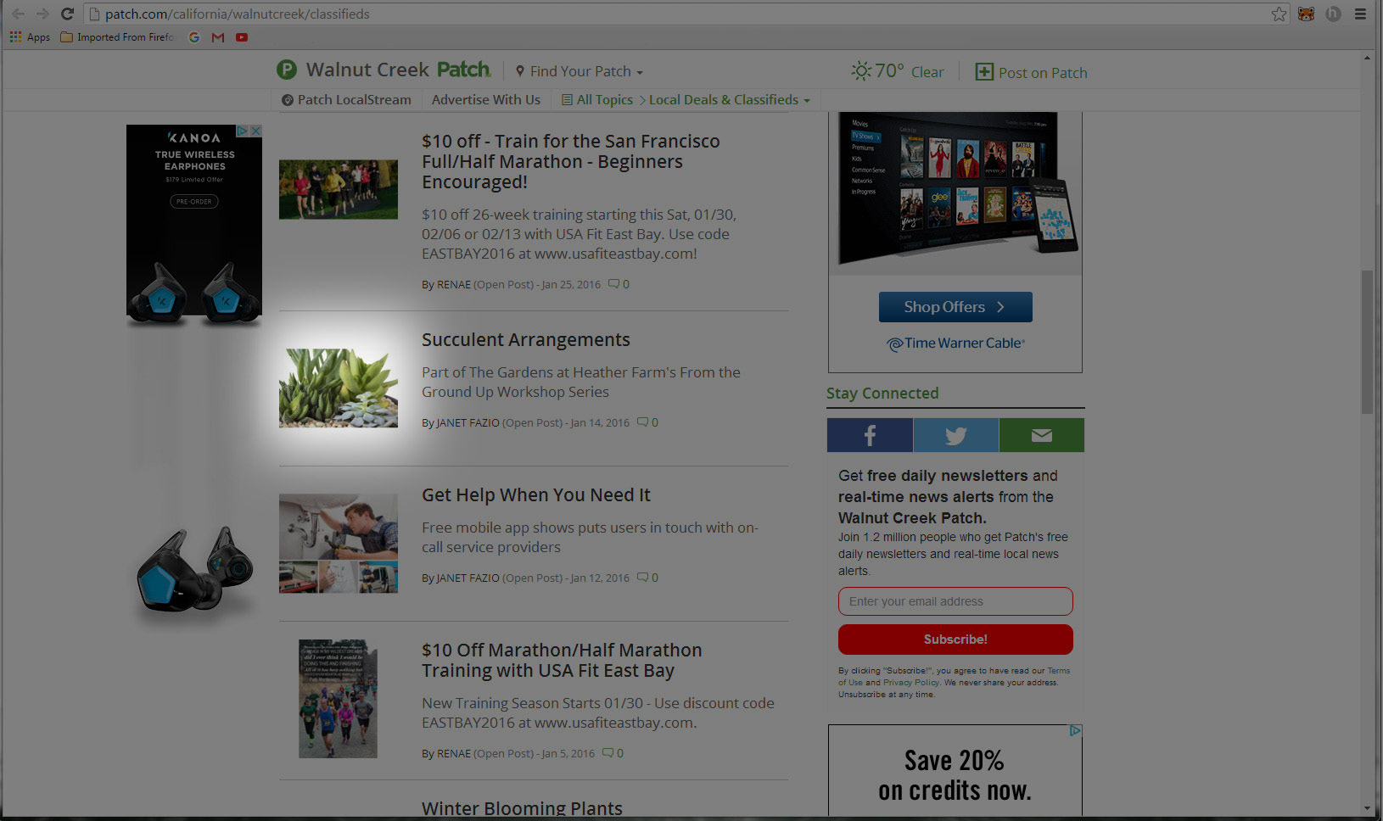The width and height of the screenshot is (1383, 821).
Task: Click RENAE author on Jan 25 post
Action: pyautogui.click(x=454, y=284)
